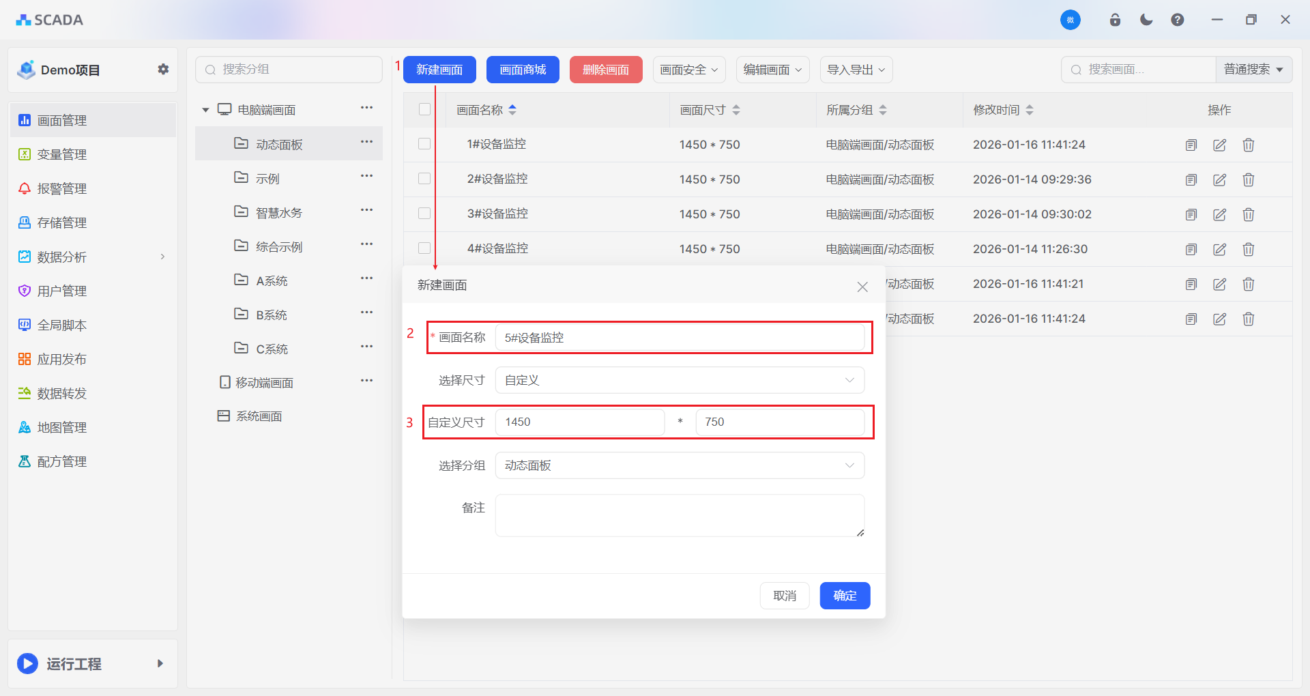1310x696 pixels.
Task: Go to 报警管理 sidebar item
Action: pos(61,188)
